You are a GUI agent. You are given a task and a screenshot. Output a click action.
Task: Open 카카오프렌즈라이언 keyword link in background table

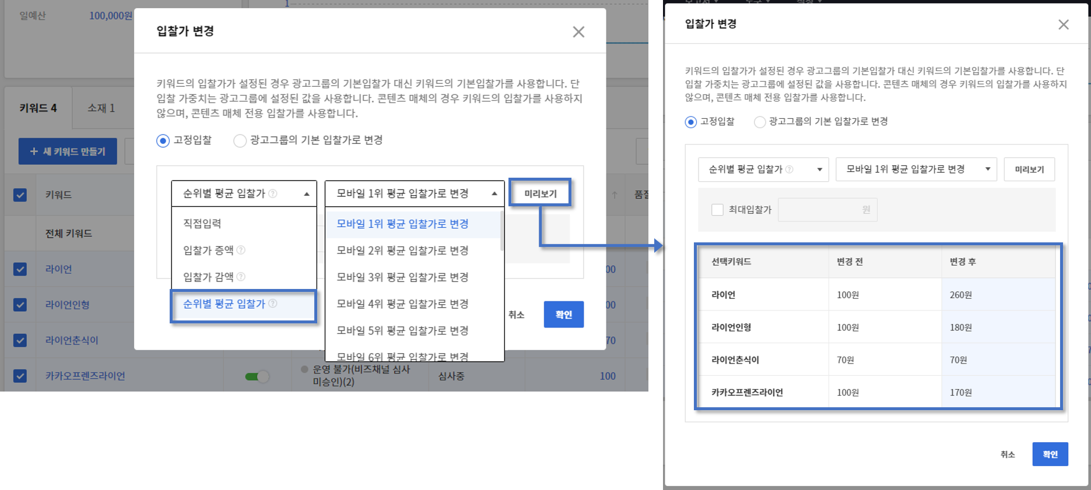click(x=85, y=376)
